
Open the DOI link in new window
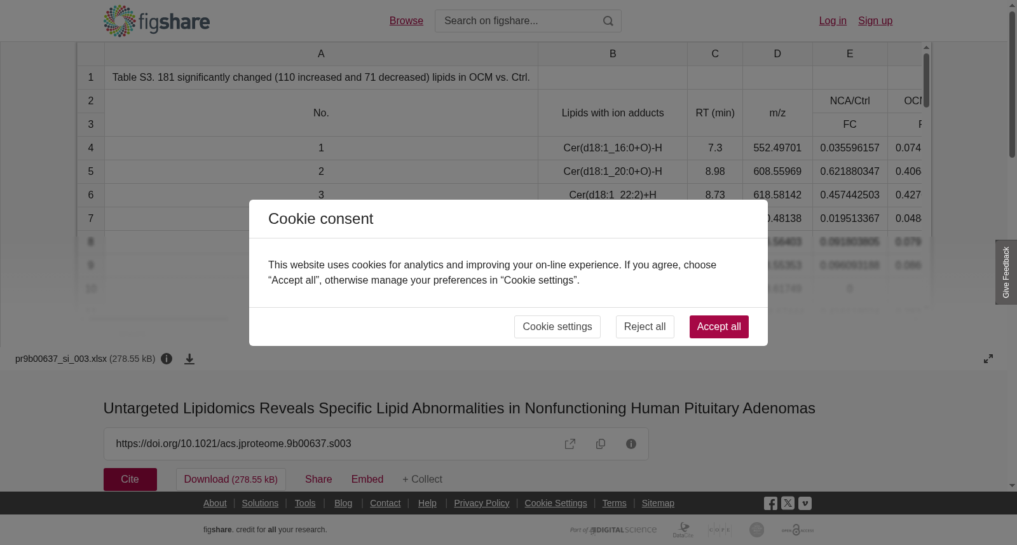570,444
